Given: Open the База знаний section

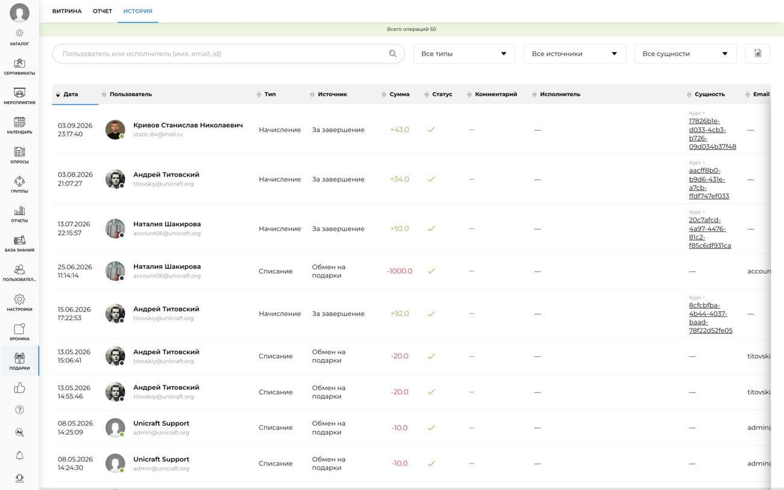Looking at the screenshot, I should coord(19,244).
